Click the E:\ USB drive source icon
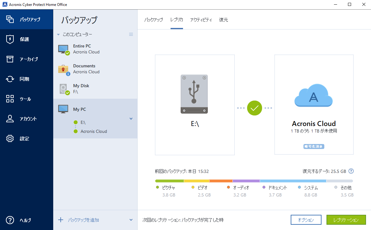 pyautogui.click(x=194, y=94)
